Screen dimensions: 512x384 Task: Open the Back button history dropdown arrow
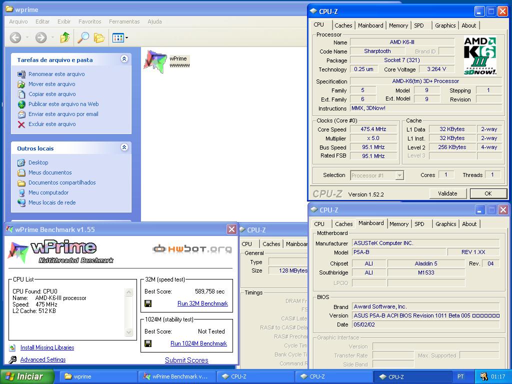(27, 37)
